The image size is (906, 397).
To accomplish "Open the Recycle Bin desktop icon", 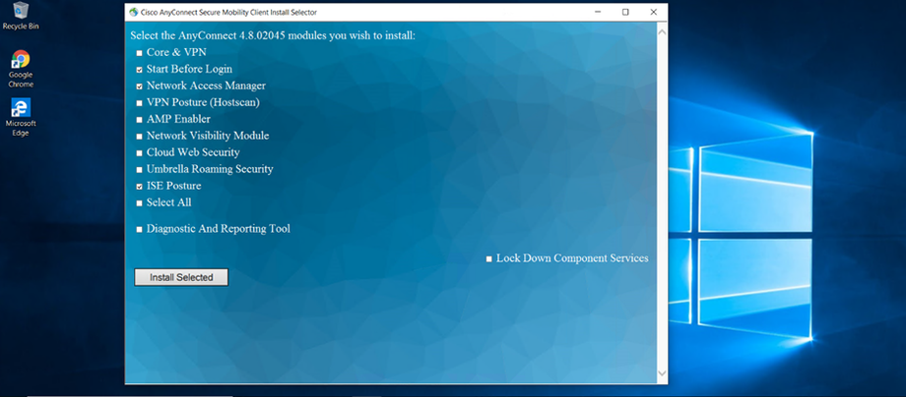I will (x=21, y=16).
